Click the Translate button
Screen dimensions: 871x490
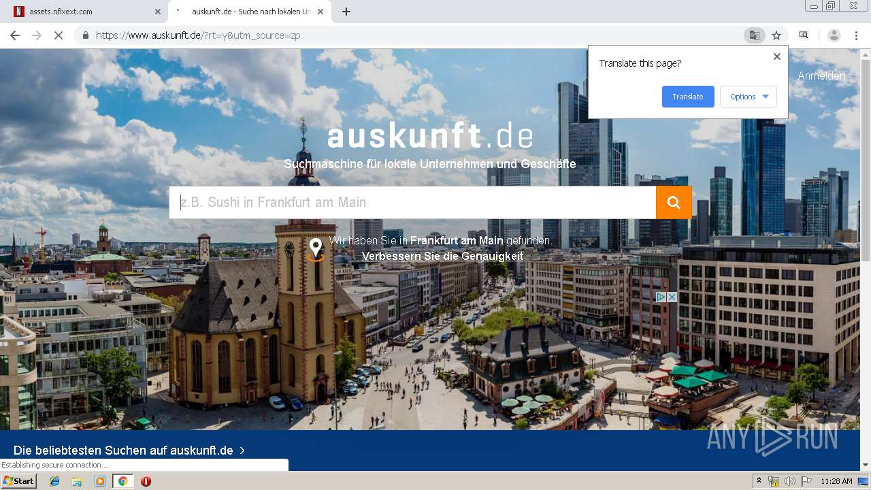pos(688,97)
